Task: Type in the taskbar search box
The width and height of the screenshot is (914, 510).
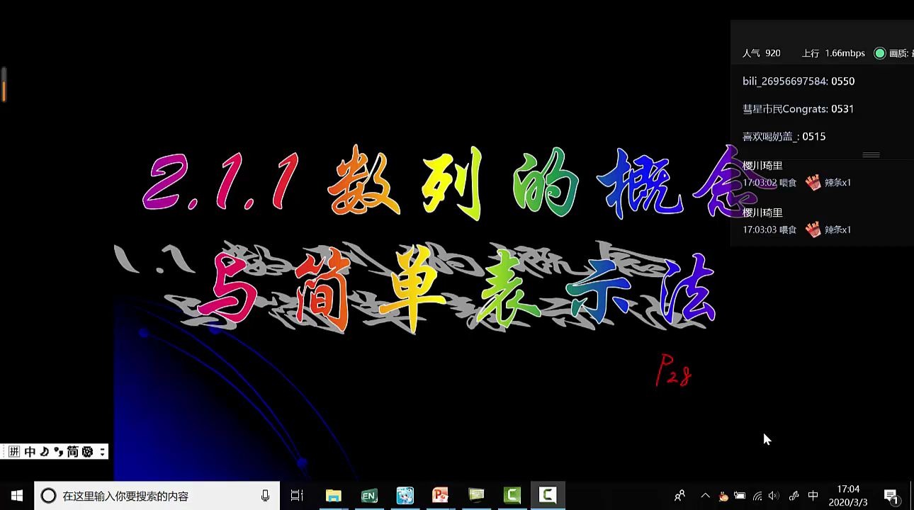Action: coord(157,496)
